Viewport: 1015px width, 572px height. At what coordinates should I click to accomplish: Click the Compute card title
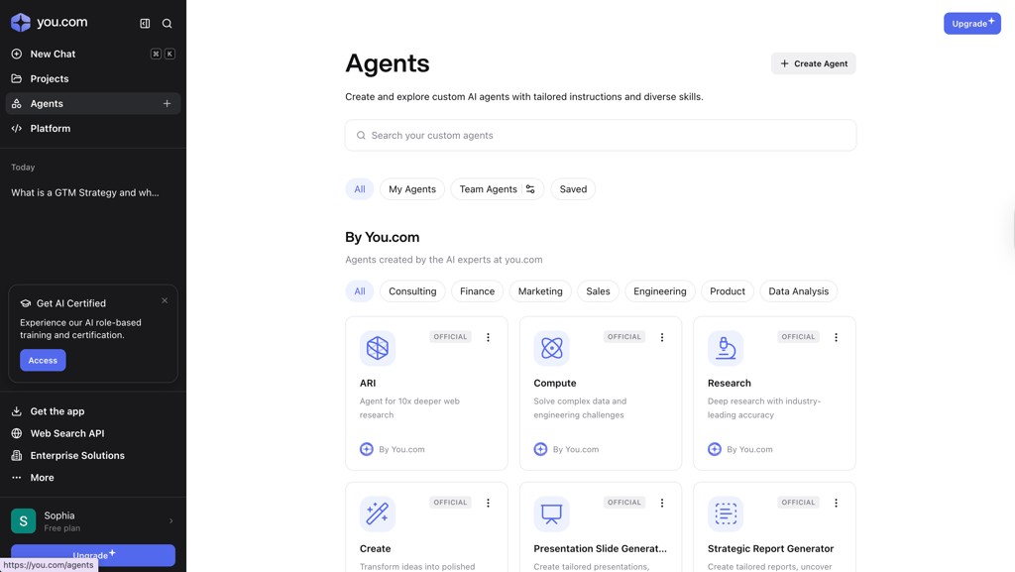point(555,383)
